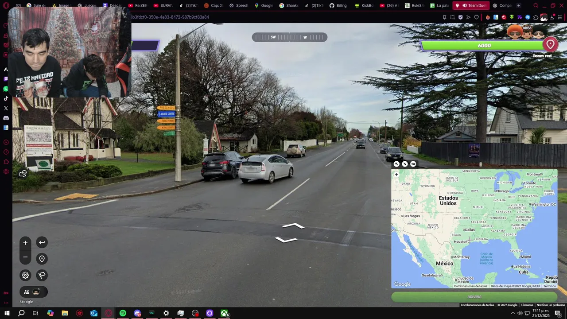Screen dimensions: 567x319
Task: Open the emote reaction icon at left edge
Action: tap(23, 174)
